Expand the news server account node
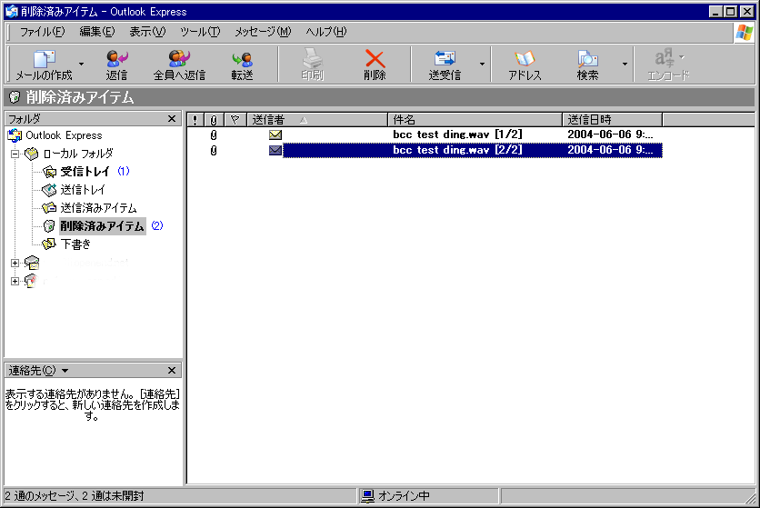This screenshot has width=760, height=508. [15, 281]
